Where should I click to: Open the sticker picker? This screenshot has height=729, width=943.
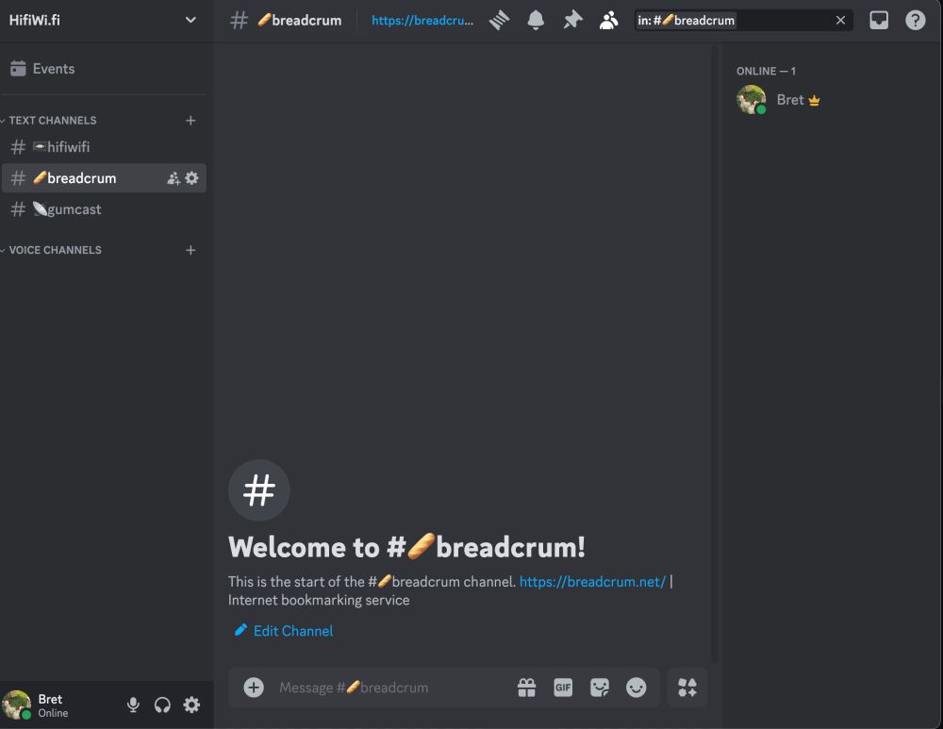(x=600, y=688)
